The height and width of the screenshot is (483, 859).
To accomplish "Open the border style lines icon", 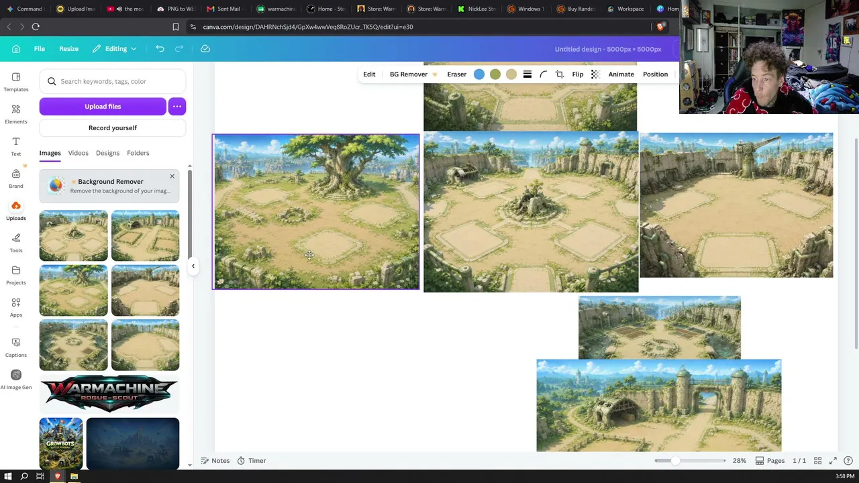I will click(527, 74).
